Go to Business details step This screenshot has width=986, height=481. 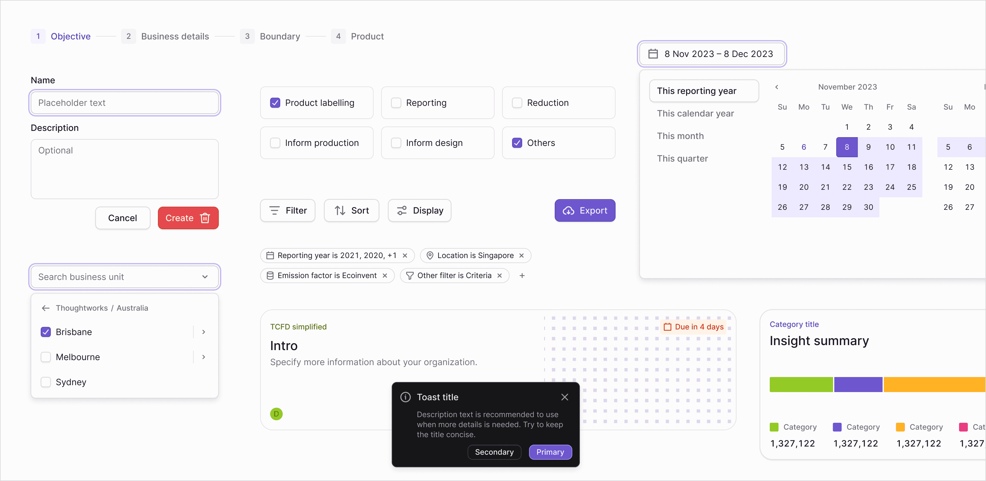(x=175, y=36)
